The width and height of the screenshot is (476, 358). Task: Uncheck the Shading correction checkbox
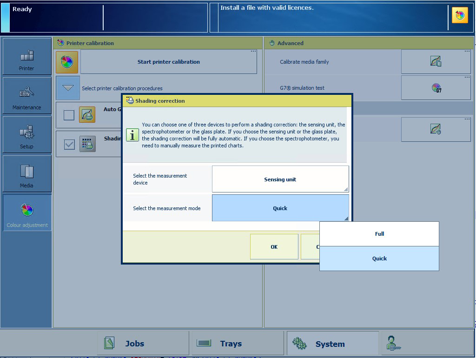pyautogui.click(x=69, y=144)
